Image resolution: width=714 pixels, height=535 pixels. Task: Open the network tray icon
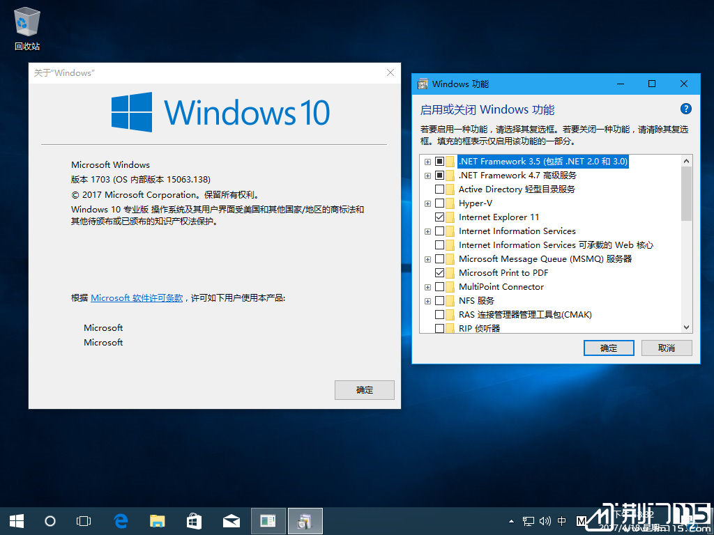[529, 521]
